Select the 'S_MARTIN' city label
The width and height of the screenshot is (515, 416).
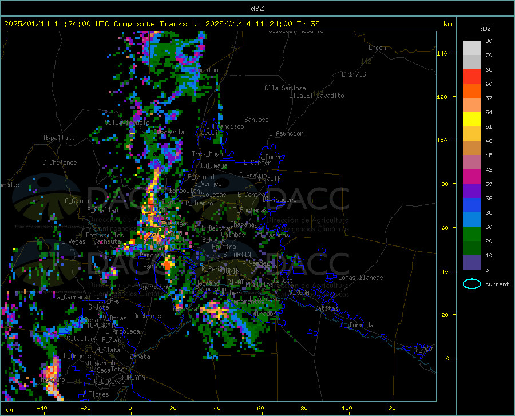[x=237, y=255]
